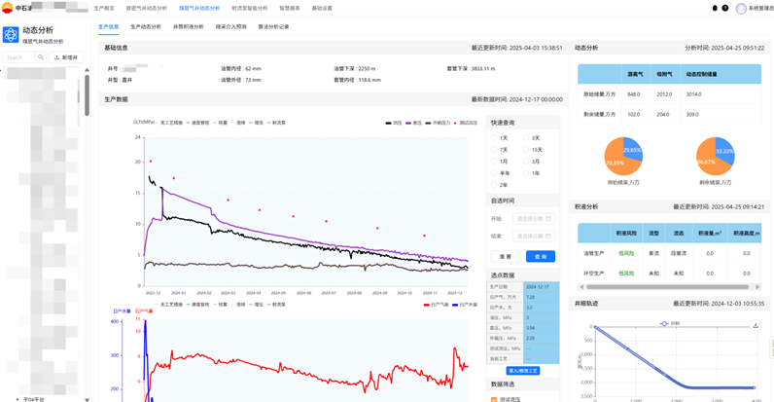Image resolution: width=774 pixels, height=402 pixels.
Task: Click the 中石油 logo
Action: [8, 8]
